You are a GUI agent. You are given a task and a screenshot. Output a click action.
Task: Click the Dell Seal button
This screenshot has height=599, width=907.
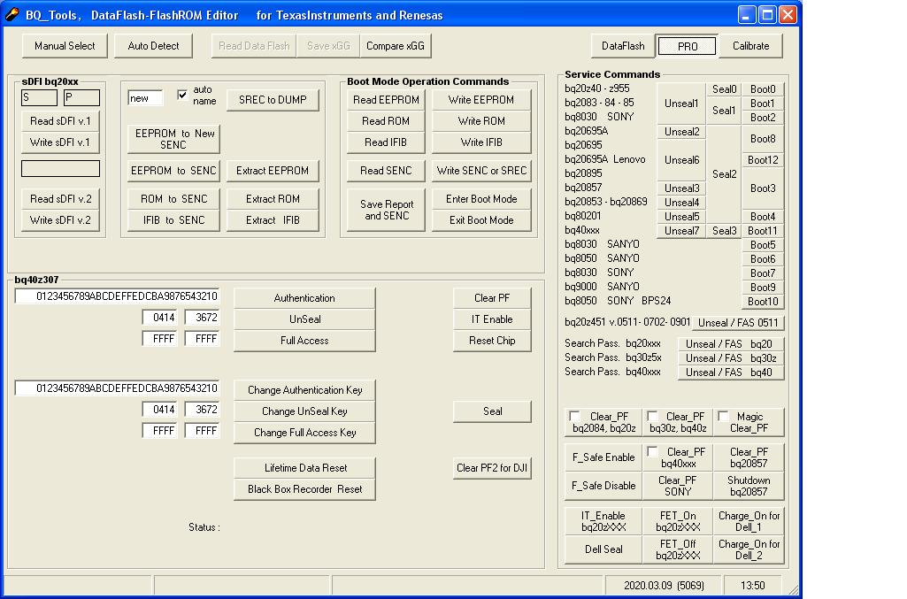click(x=603, y=549)
